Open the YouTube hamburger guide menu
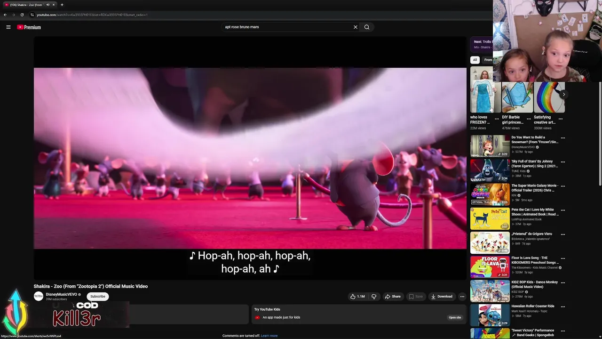 click(8, 27)
